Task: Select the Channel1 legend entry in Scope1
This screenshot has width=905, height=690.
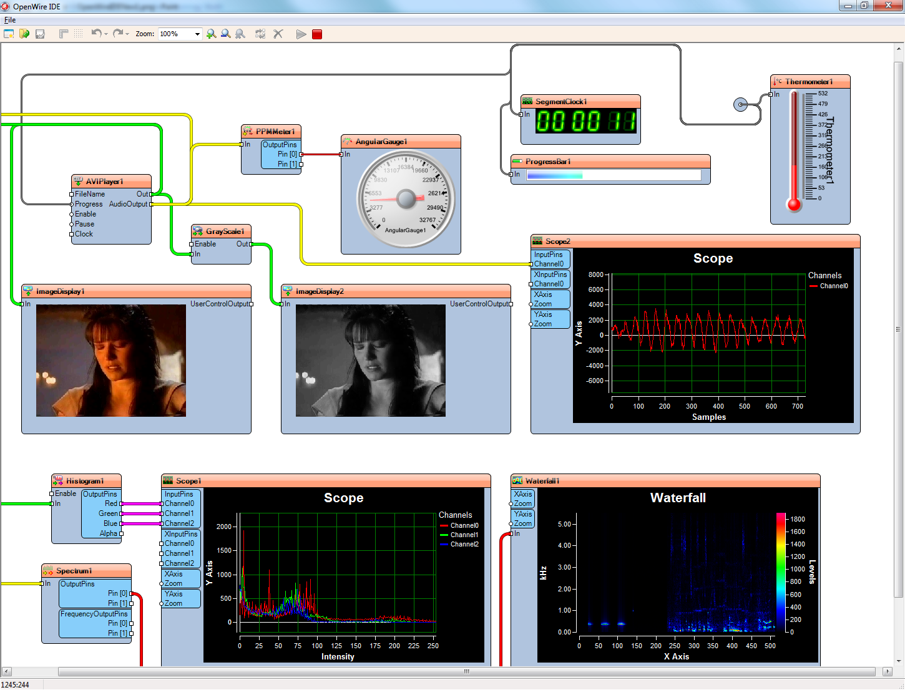Action: coord(459,535)
